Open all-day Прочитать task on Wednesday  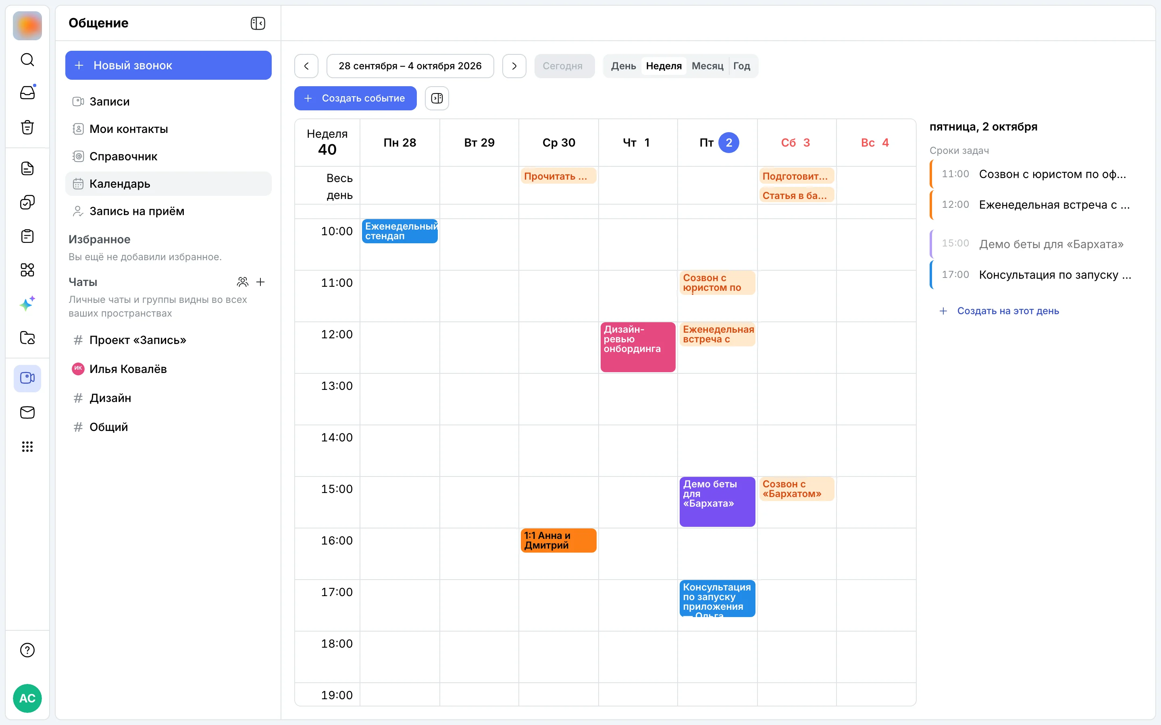[x=558, y=176]
